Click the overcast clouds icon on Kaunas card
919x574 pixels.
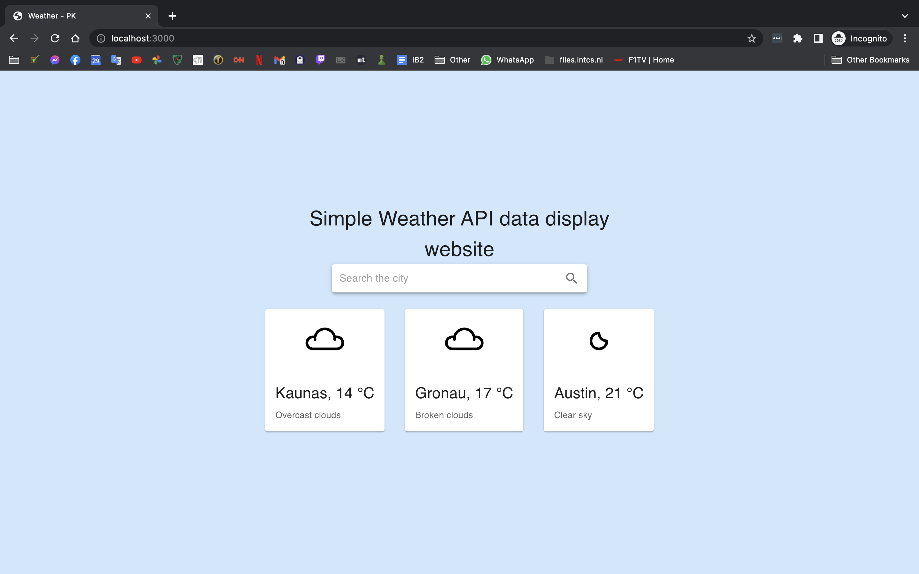click(324, 340)
